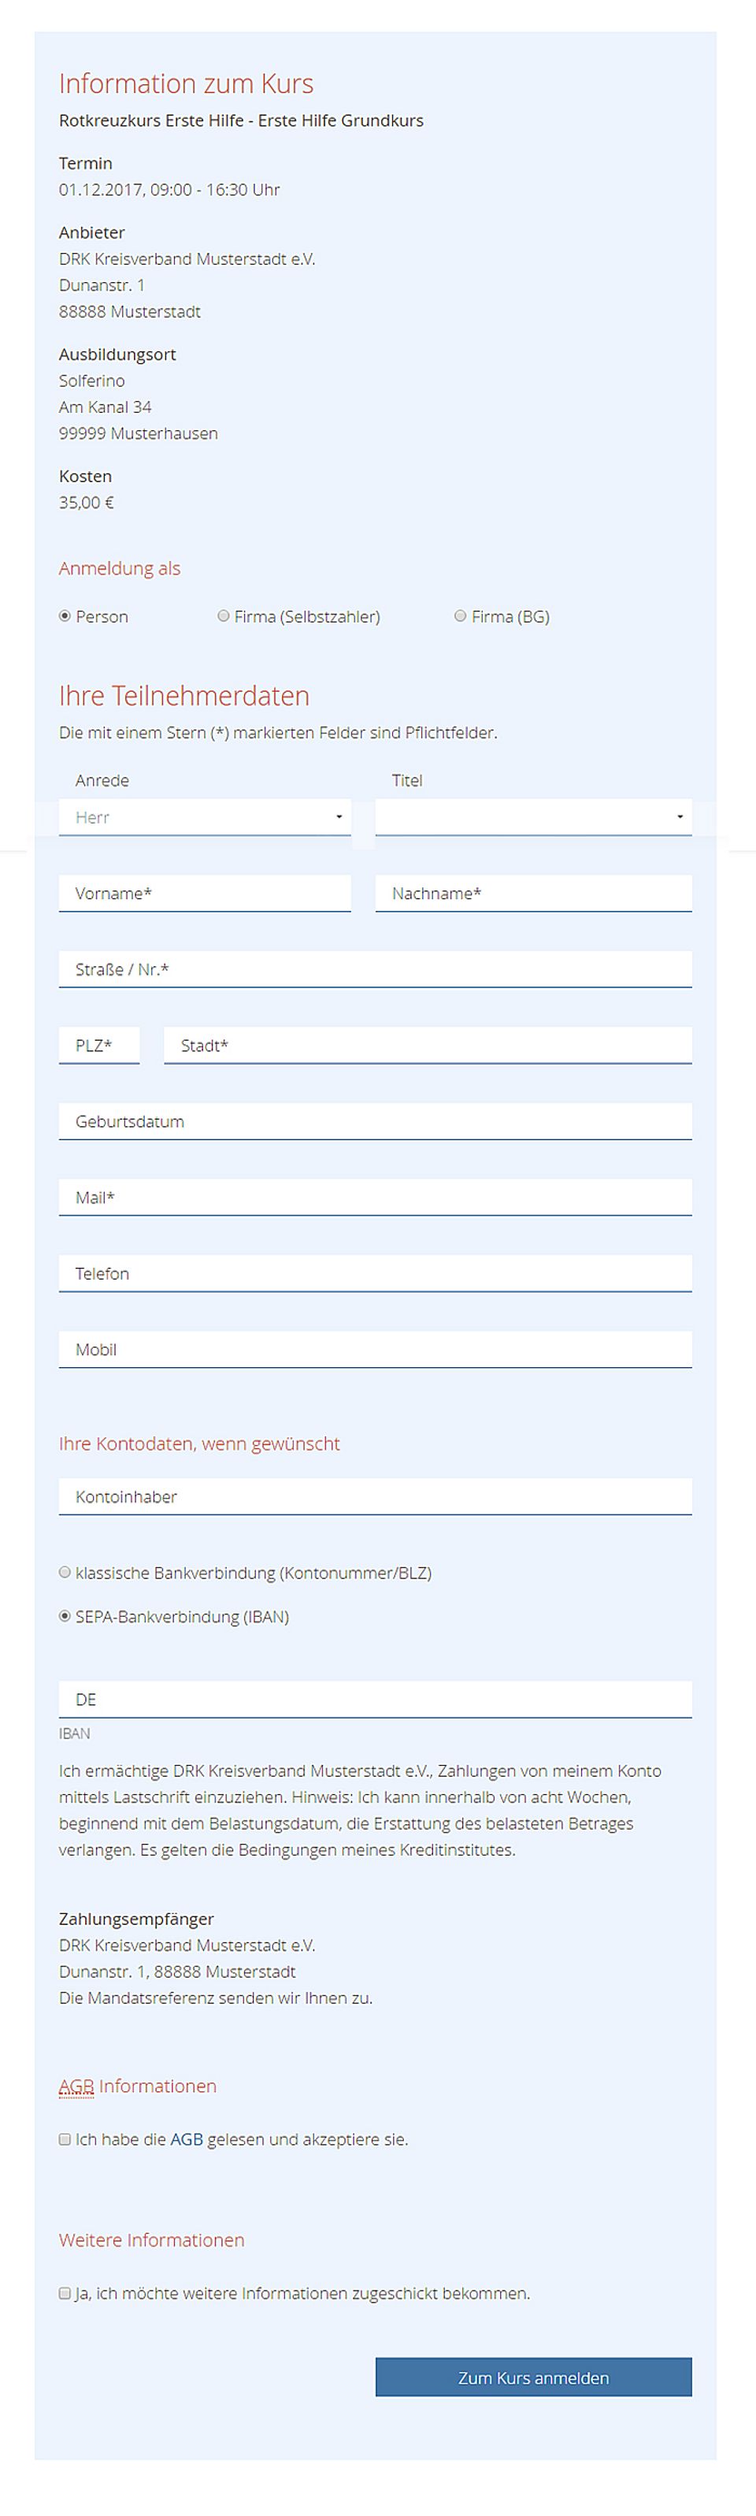Click into the Vorname input field
The image size is (756, 2516).
[x=205, y=892]
